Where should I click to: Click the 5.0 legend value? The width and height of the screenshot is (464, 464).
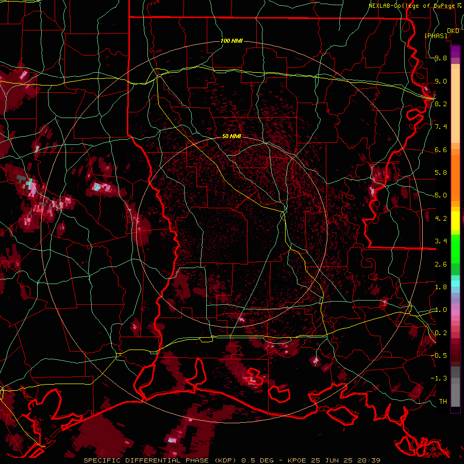(441, 195)
